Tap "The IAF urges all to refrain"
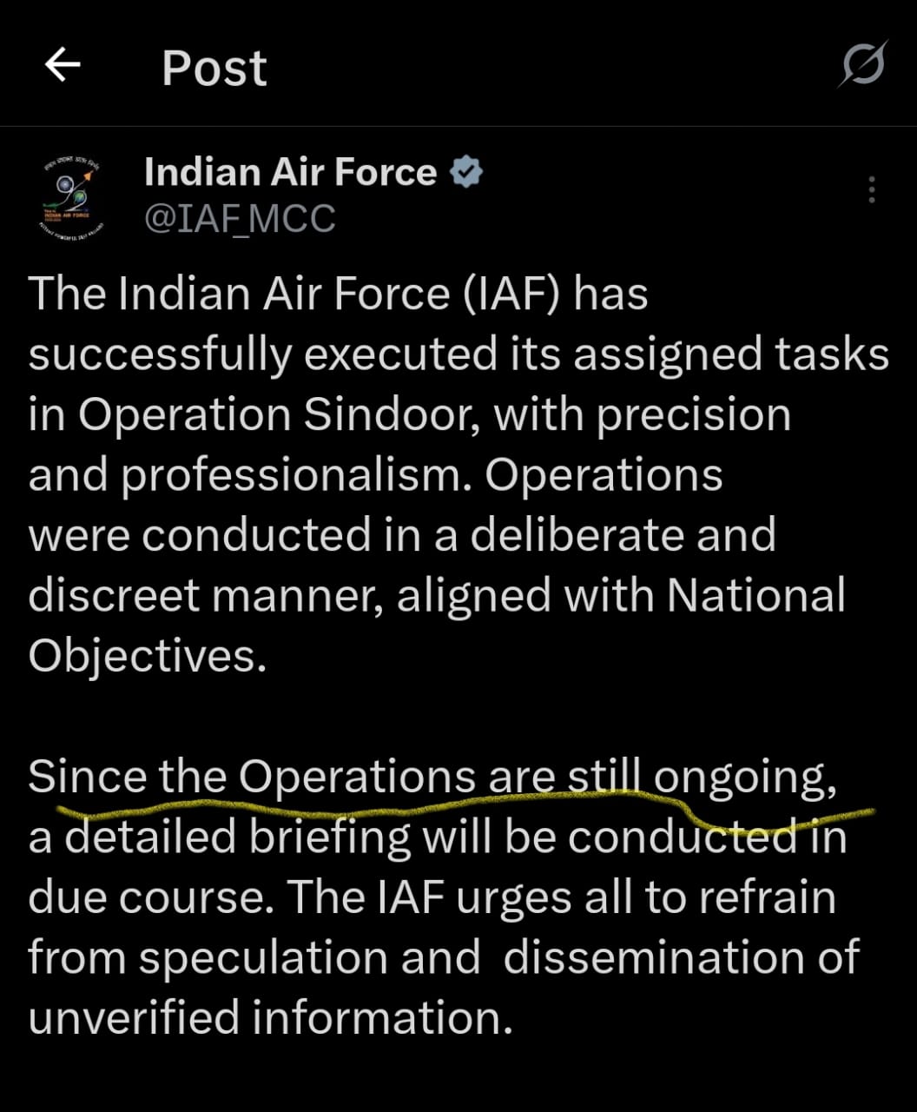This screenshot has height=1112, width=917. (x=561, y=897)
